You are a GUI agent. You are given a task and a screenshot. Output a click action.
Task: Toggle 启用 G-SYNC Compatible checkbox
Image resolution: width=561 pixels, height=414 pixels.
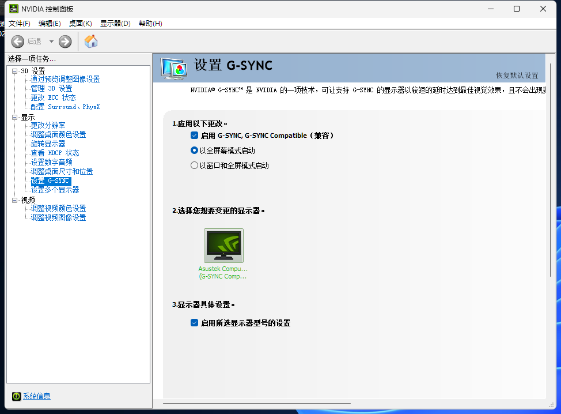click(x=194, y=136)
